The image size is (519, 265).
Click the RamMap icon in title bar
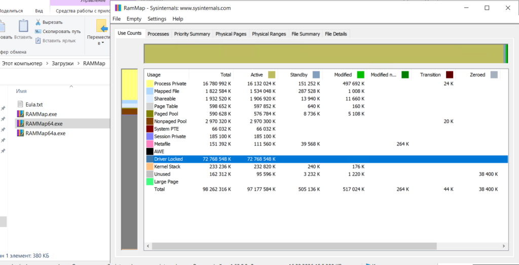click(x=119, y=8)
